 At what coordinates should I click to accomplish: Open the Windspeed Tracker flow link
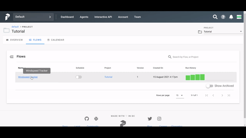tap(28, 77)
